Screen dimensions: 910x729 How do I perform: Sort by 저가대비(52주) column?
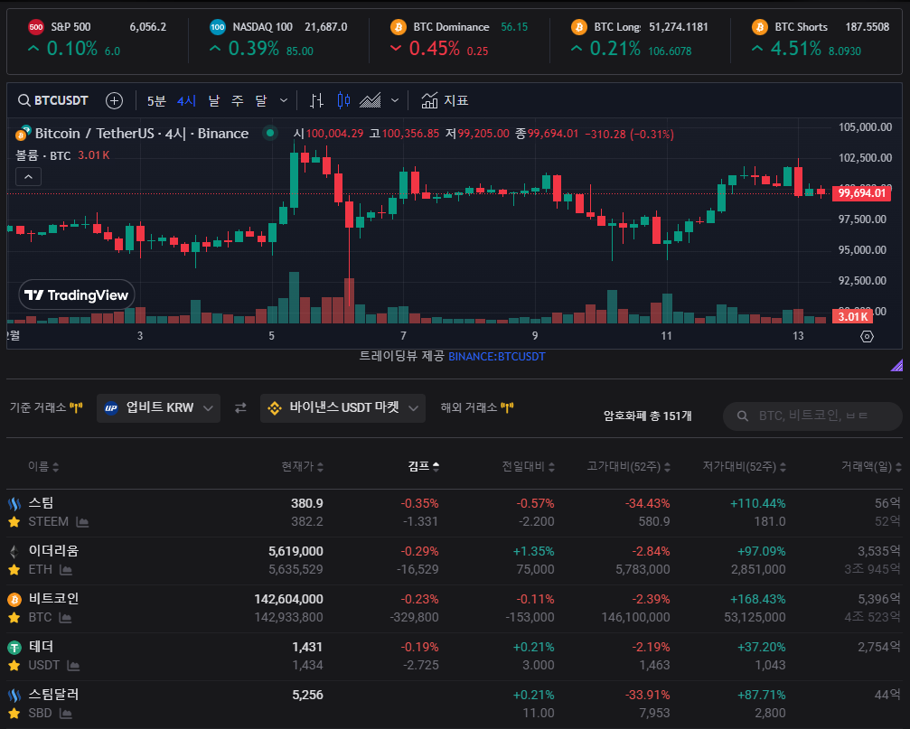(x=744, y=466)
